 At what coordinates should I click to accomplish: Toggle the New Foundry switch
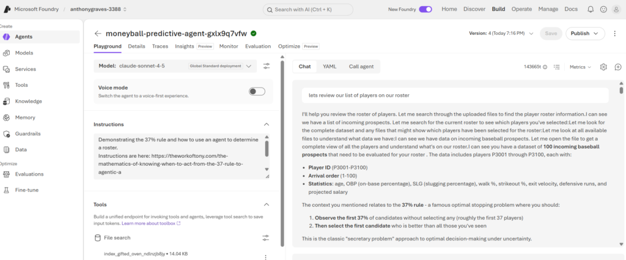tap(425, 9)
